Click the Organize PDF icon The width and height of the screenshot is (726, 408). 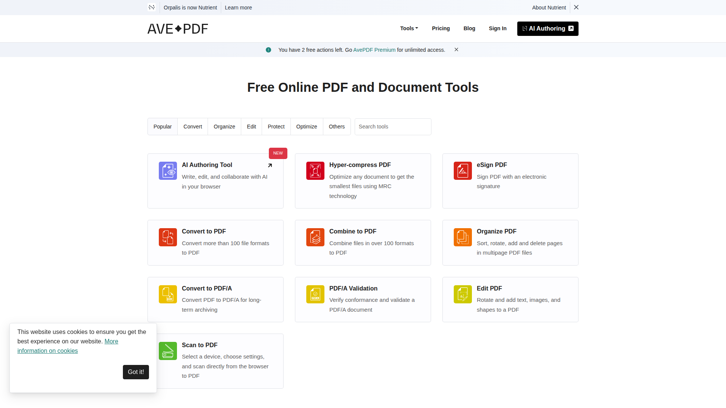click(463, 237)
